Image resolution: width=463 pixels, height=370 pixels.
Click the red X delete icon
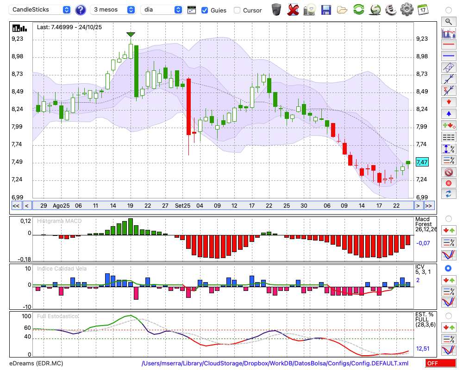coord(293,10)
